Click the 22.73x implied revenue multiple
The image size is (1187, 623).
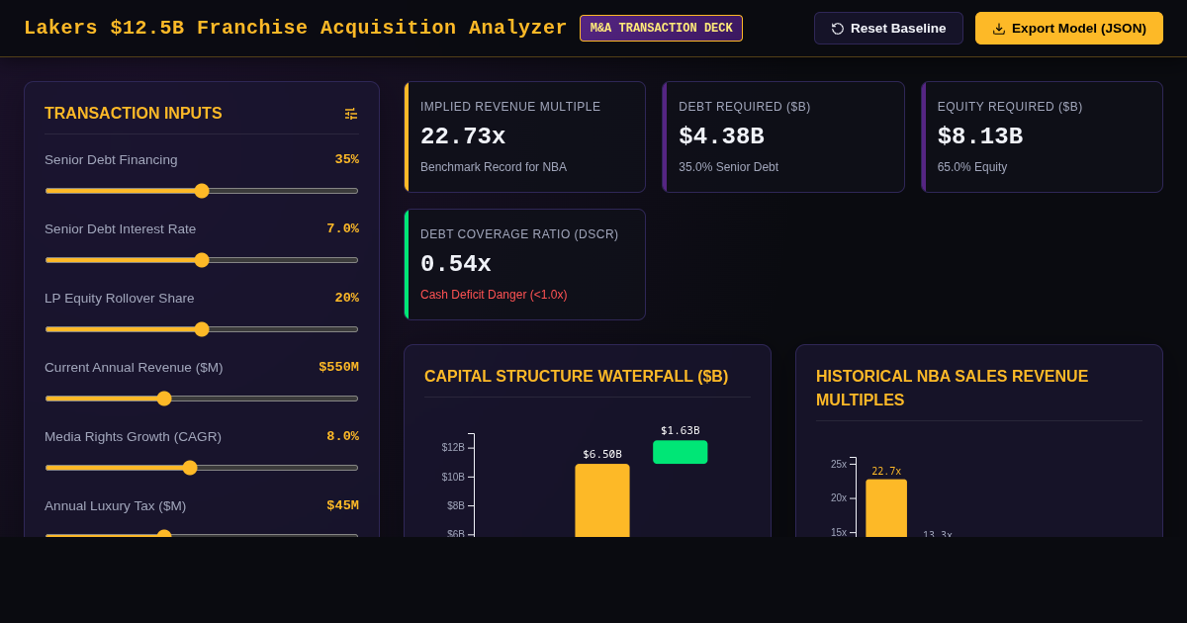pyautogui.click(x=463, y=136)
